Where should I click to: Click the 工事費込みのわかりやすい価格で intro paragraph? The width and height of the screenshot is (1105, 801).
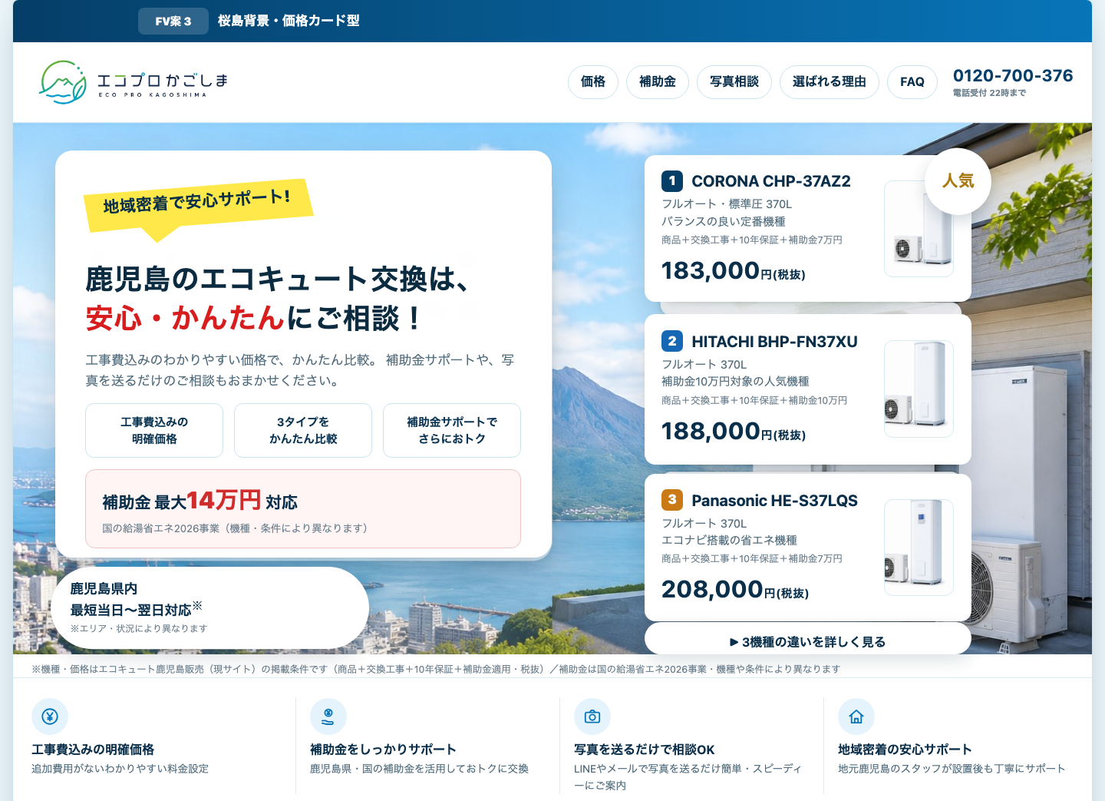tap(300, 370)
